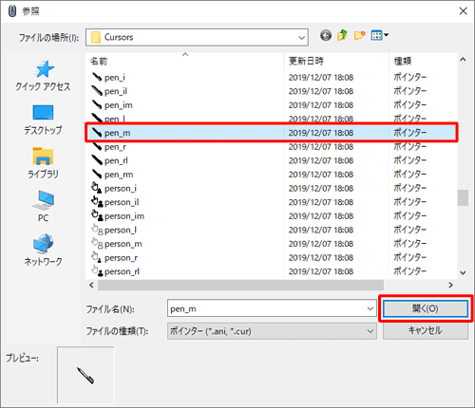Select the pen_i cursor file icon
475x408 pixels.
[x=97, y=77]
